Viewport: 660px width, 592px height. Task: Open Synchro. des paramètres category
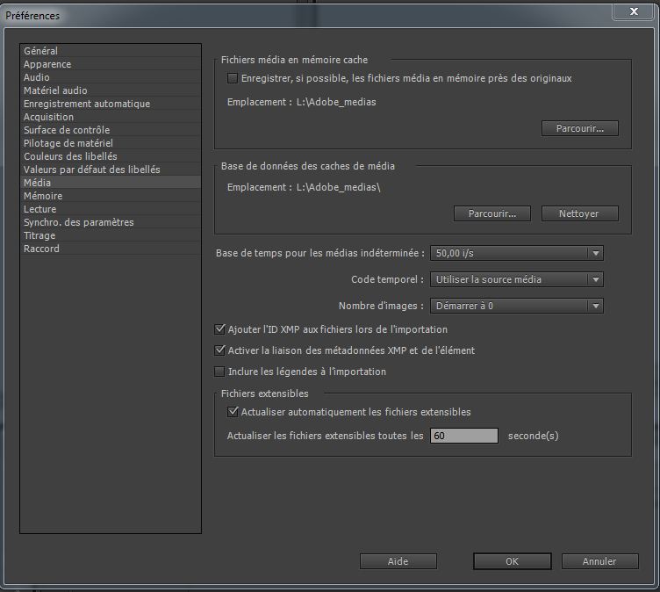click(x=110, y=222)
